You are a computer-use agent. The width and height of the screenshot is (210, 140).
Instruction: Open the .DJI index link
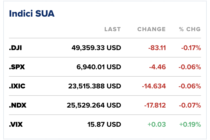click(16, 48)
